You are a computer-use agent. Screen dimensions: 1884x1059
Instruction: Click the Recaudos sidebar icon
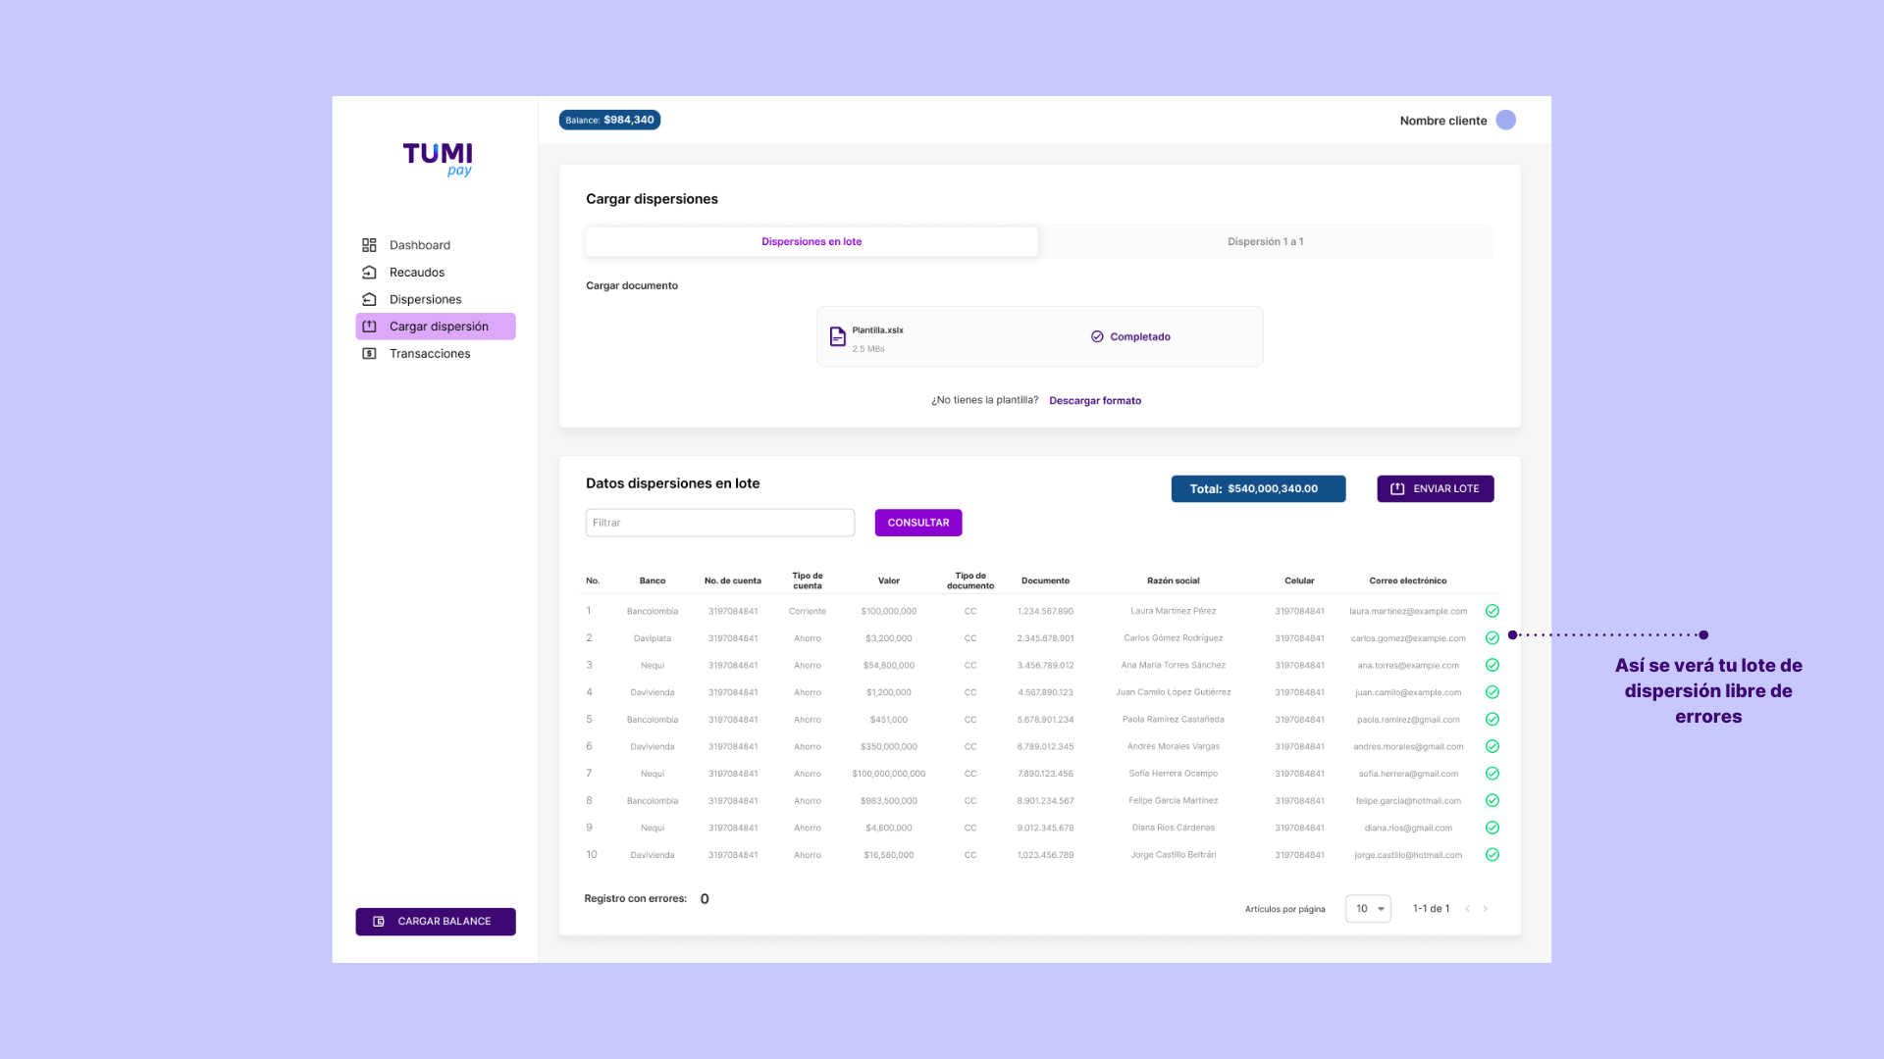pos(369,273)
